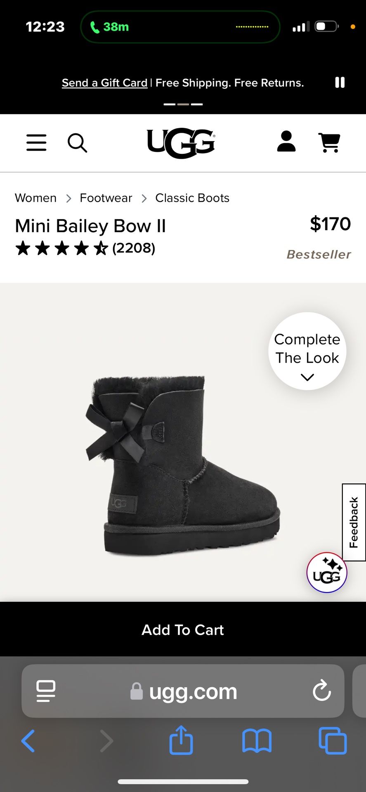View the shopping cart icon
Image resolution: width=366 pixels, height=792 pixels.
329,143
